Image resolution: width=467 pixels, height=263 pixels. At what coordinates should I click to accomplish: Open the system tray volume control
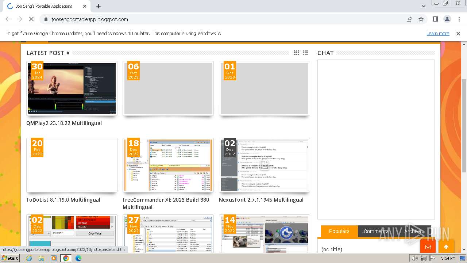click(415, 258)
